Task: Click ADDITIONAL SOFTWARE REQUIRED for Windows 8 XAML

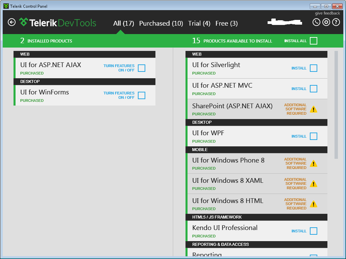Action: click(x=295, y=184)
